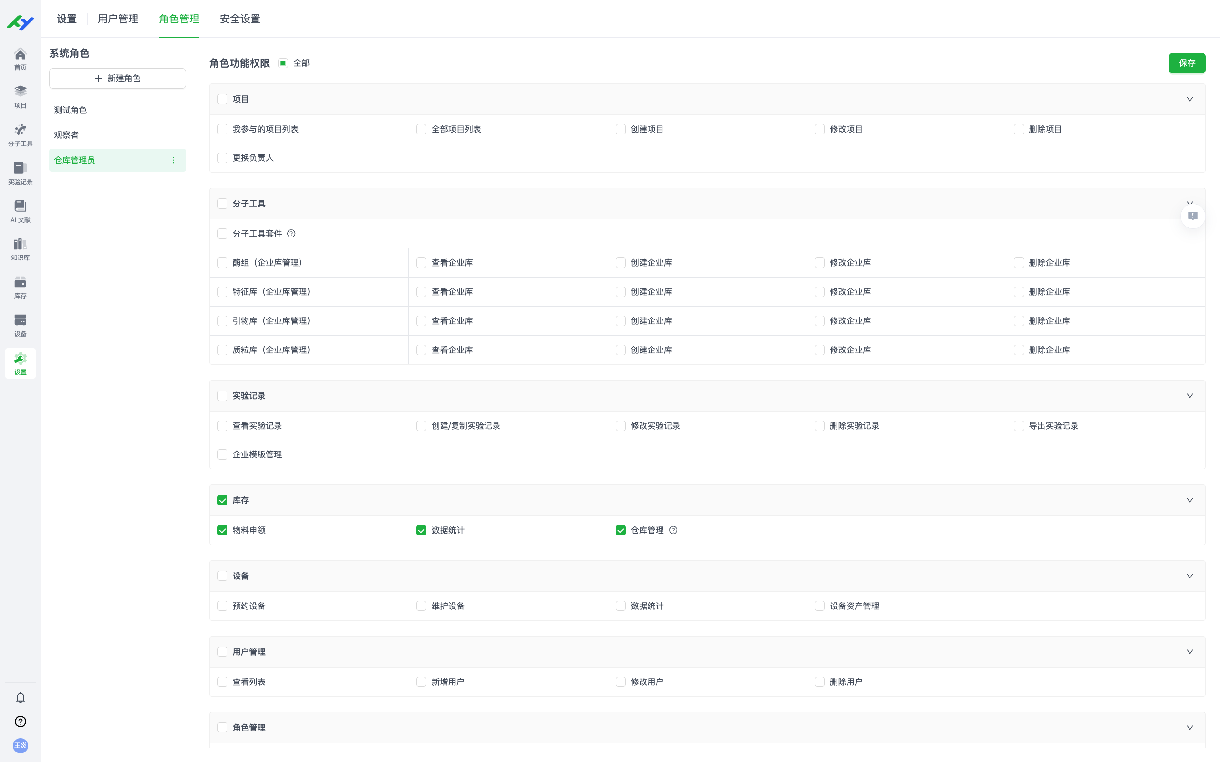1220x762 pixels.
Task: Click the notification bell icon
Action: (20, 698)
